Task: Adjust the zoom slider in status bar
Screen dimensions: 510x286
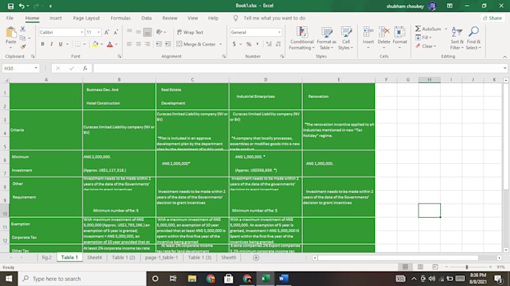Action: point(466,267)
